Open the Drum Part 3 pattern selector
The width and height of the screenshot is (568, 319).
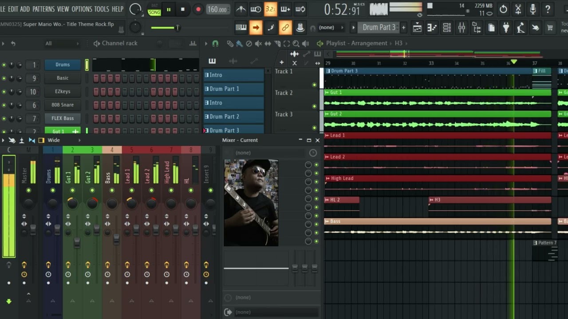tap(379, 27)
